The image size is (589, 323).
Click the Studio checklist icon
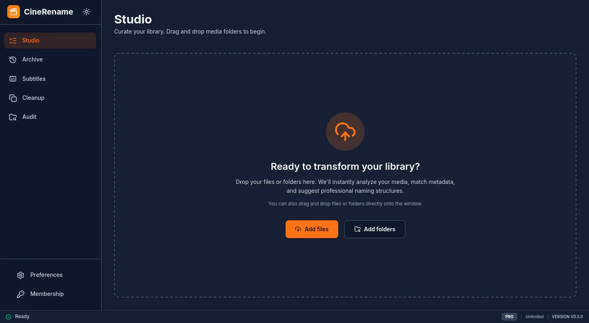tap(13, 40)
